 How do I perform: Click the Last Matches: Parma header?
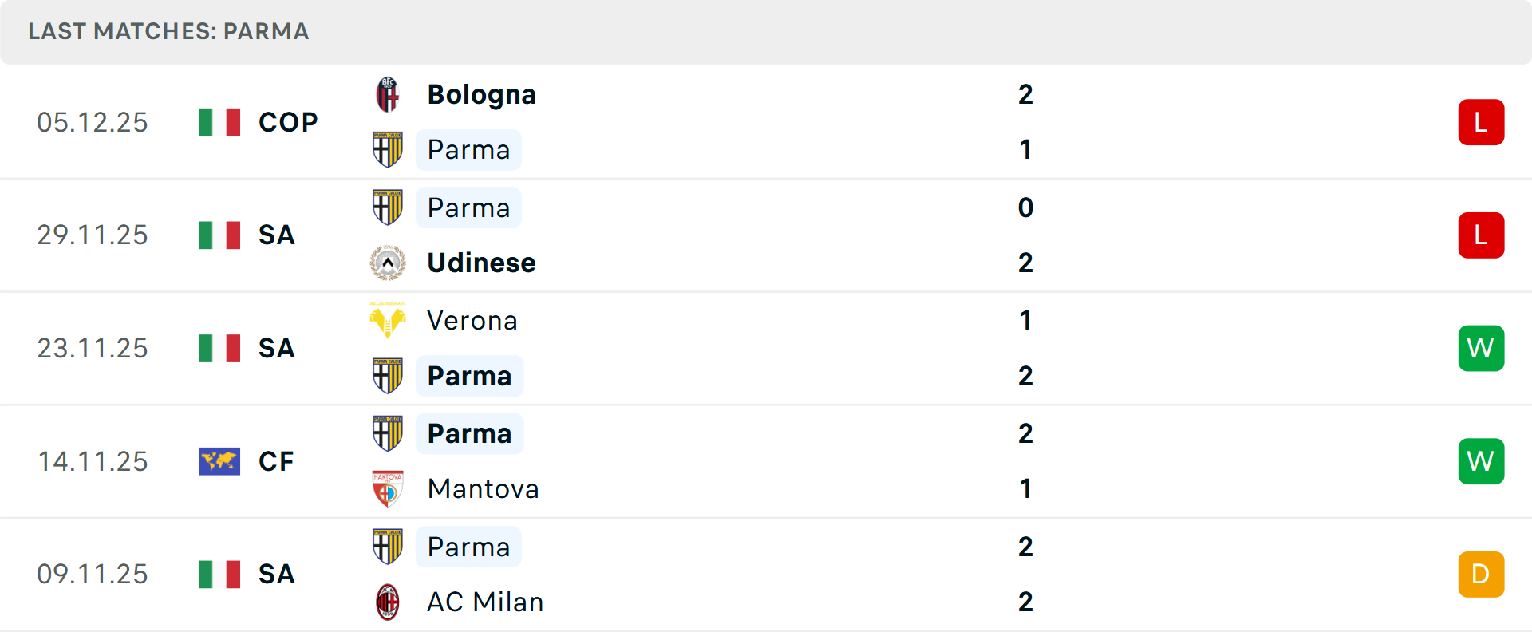(x=168, y=31)
